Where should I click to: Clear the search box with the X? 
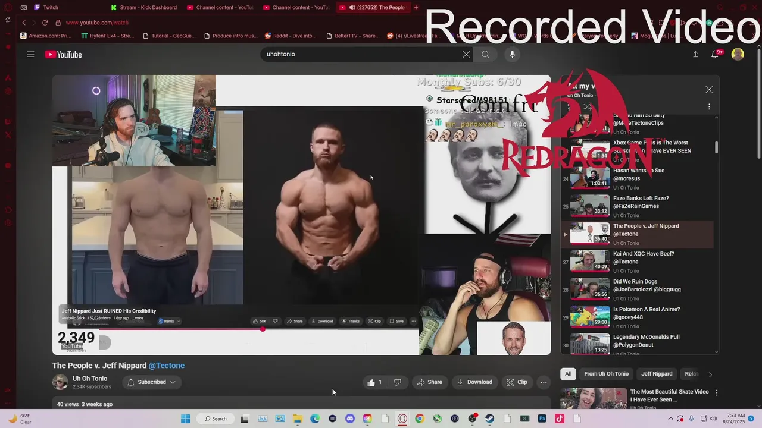pos(466,54)
